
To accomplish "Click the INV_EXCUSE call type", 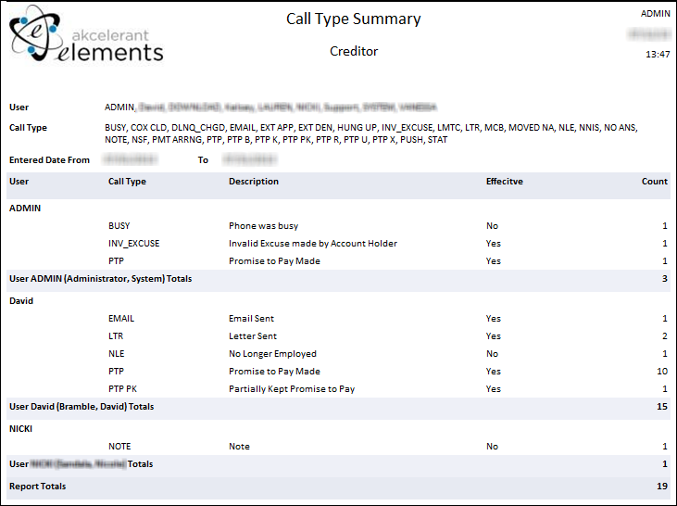I will (134, 244).
